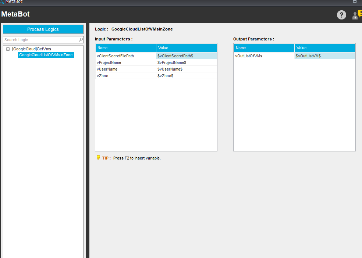Click Output Parameters Value column header
362x258 pixels.
pyautogui.click(x=324, y=48)
